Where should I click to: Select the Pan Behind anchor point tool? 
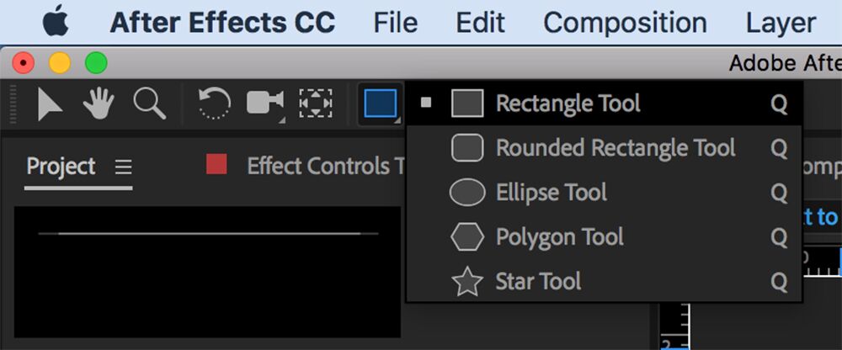point(316,104)
